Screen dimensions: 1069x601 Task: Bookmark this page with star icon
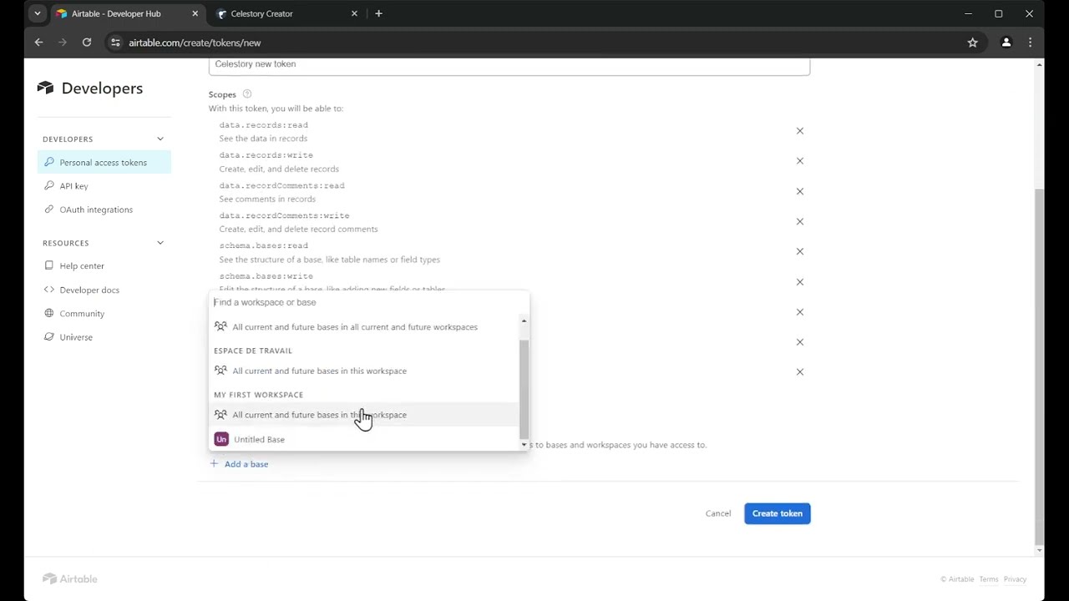[x=972, y=43]
